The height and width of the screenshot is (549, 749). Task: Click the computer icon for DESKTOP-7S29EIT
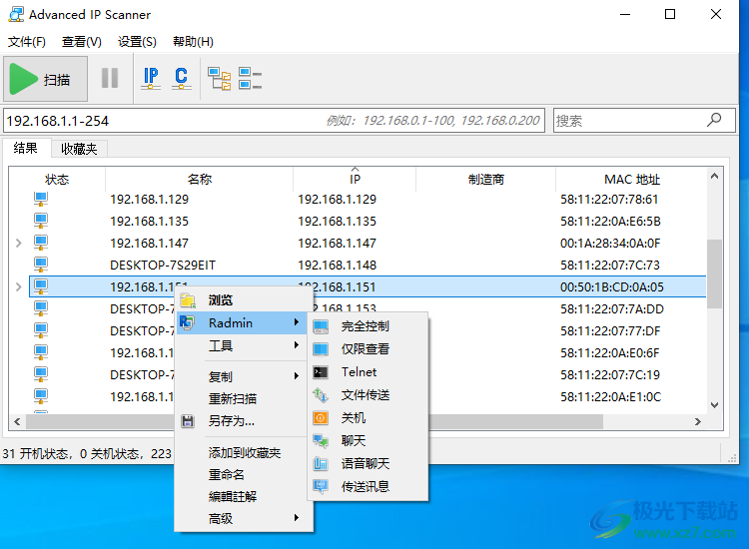point(41,265)
